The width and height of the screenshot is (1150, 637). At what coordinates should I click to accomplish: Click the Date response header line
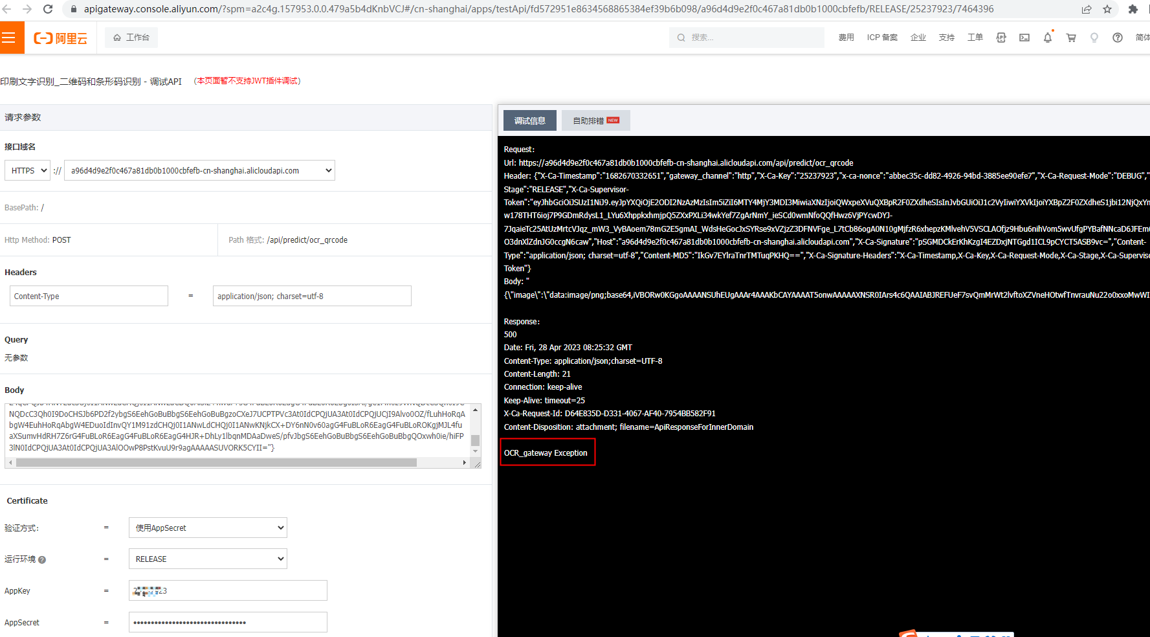pos(568,348)
